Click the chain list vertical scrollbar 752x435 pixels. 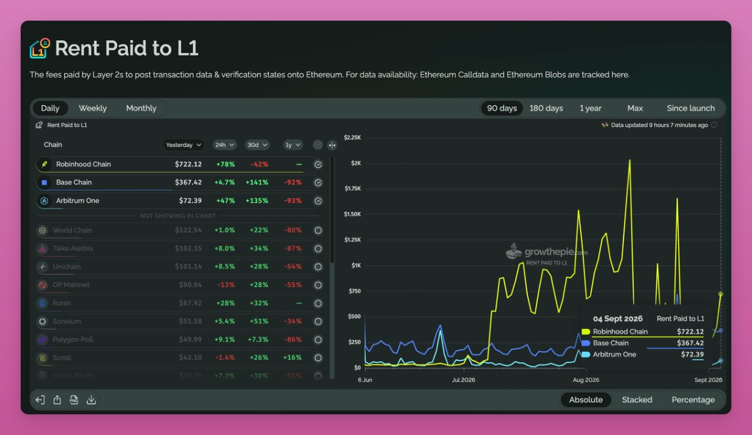click(332, 210)
